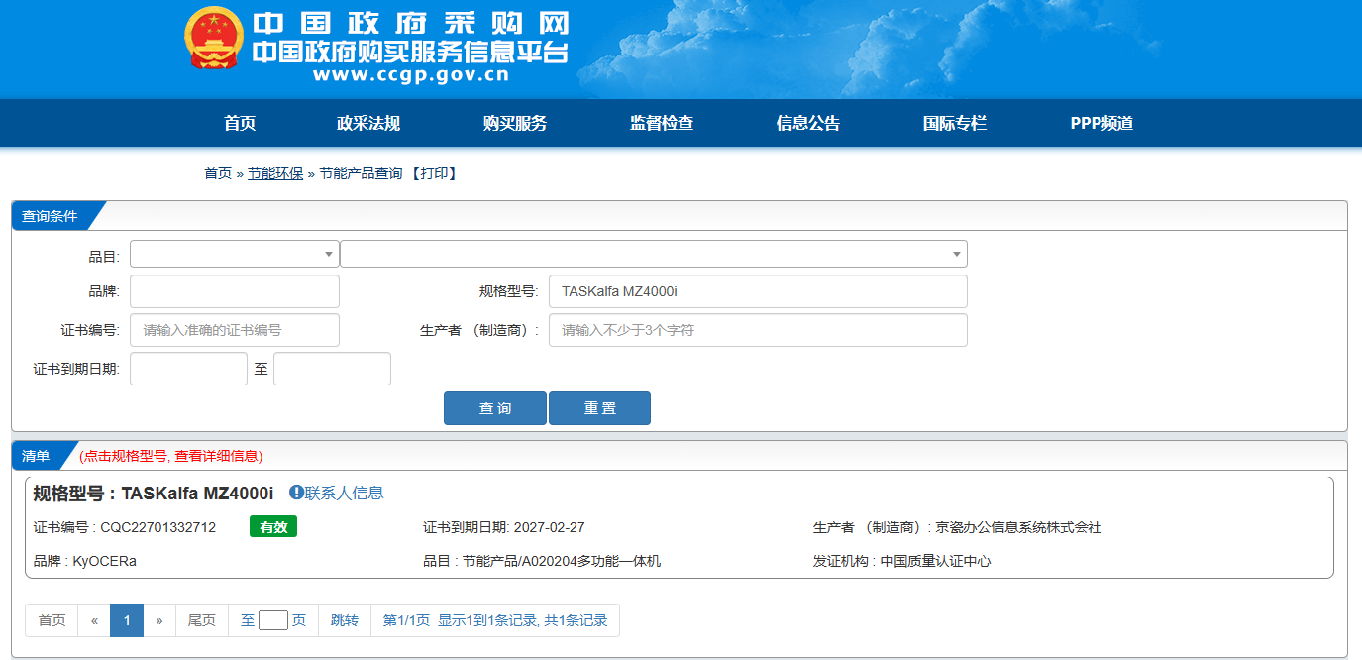Open the 首页 navigation menu item
1362x660 pixels.
240,124
